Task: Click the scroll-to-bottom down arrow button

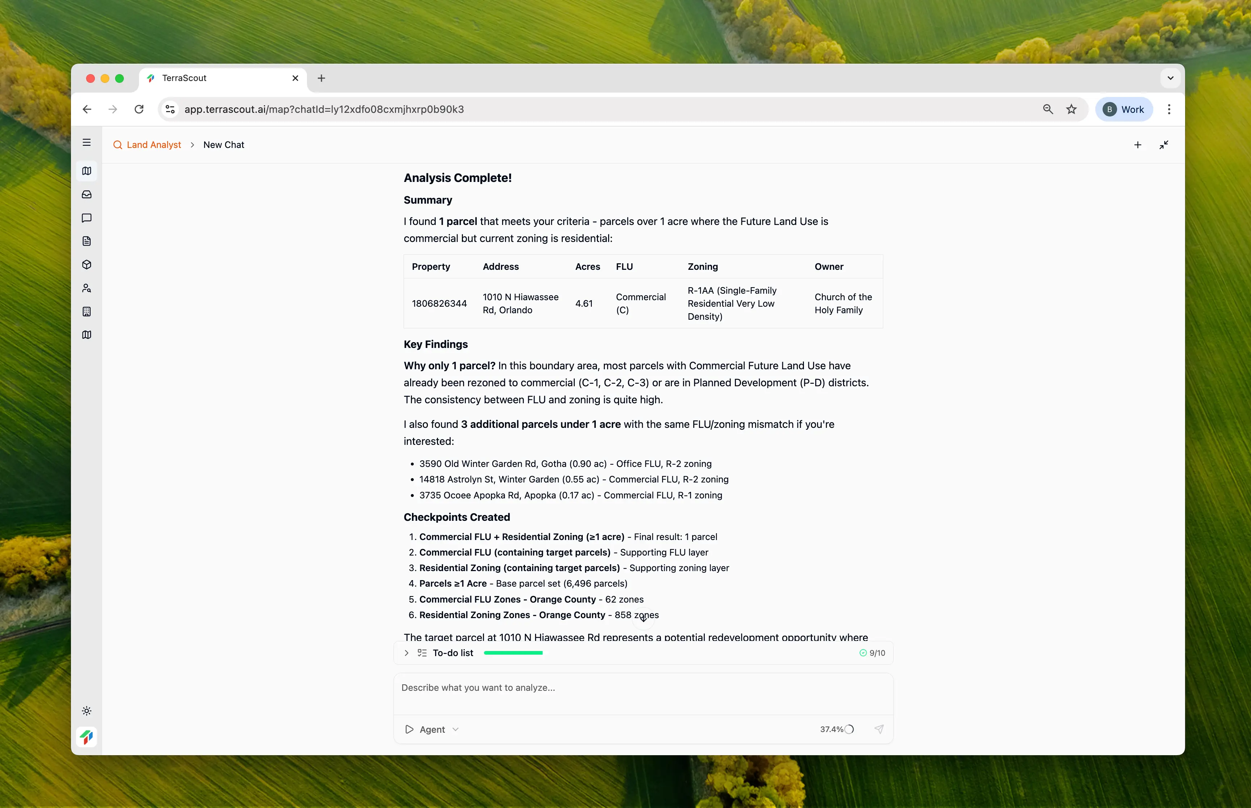Action: [643, 618]
